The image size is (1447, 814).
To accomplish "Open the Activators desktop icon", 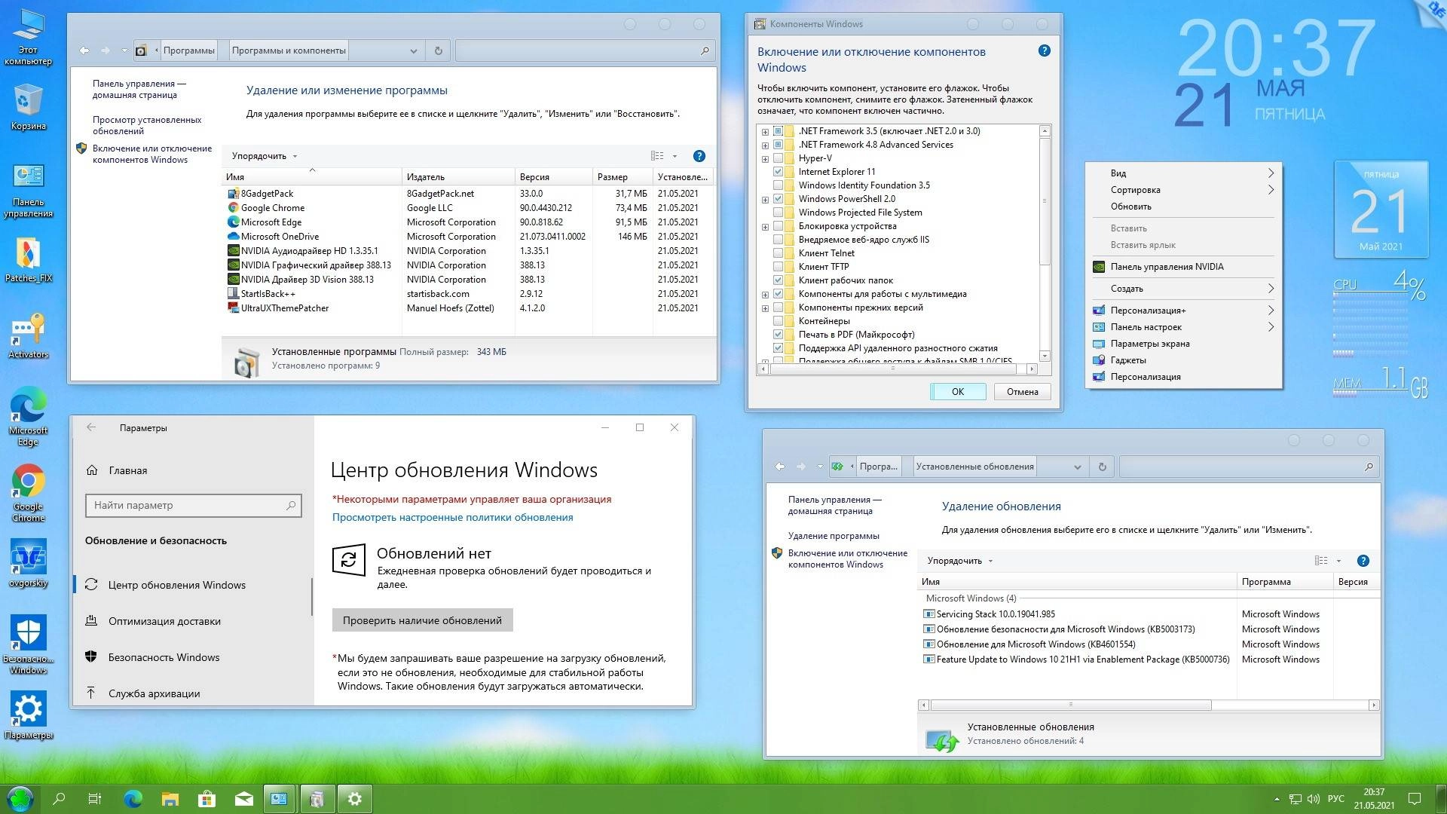I will [28, 336].
